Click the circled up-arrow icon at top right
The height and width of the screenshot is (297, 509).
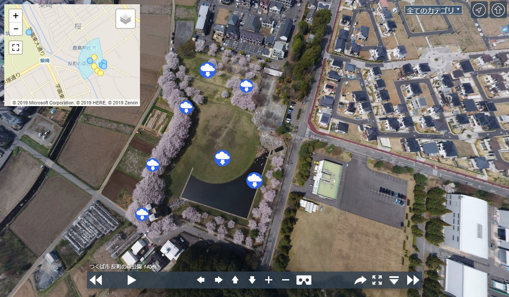pyautogui.click(x=498, y=10)
